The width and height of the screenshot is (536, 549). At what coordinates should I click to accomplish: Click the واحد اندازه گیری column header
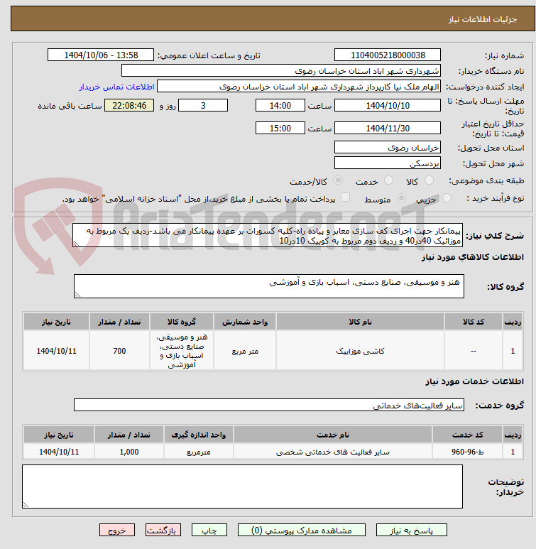click(199, 435)
